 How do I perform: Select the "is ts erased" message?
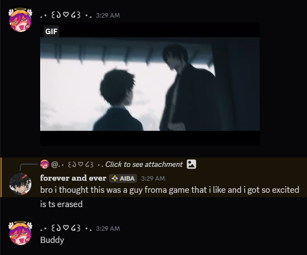[61, 204]
